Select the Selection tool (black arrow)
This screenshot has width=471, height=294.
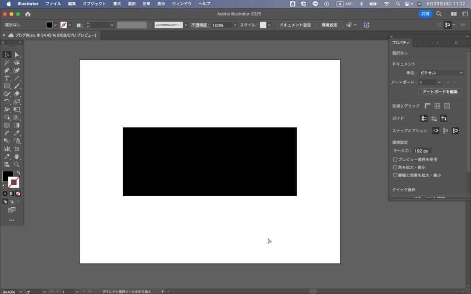point(6,55)
